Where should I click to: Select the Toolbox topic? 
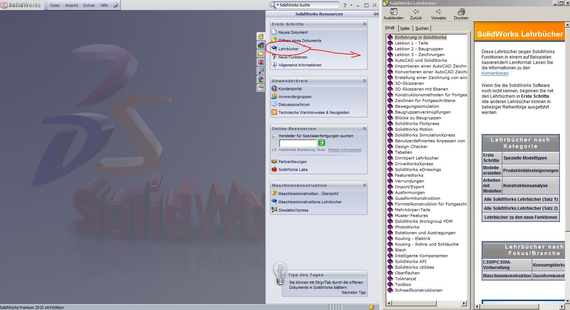coord(403,284)
